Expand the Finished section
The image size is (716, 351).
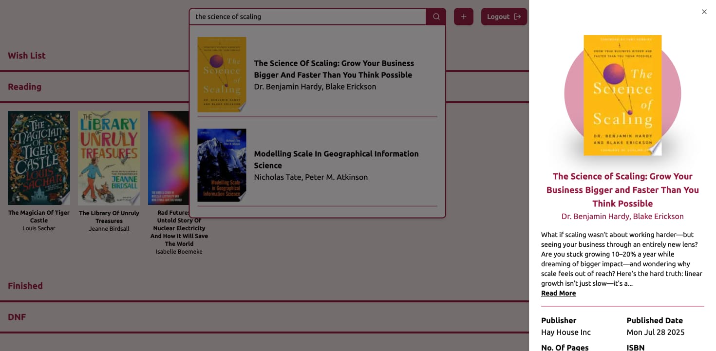25,286
